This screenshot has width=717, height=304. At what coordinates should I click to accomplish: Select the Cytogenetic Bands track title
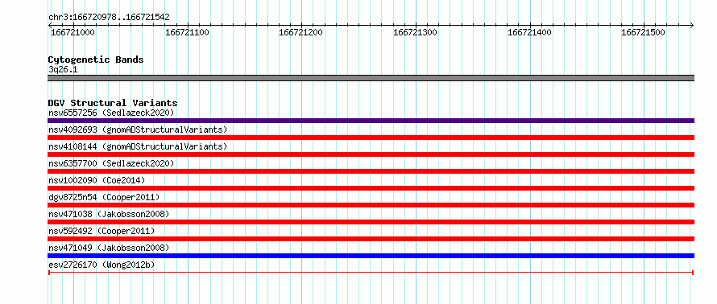point(96,60)
